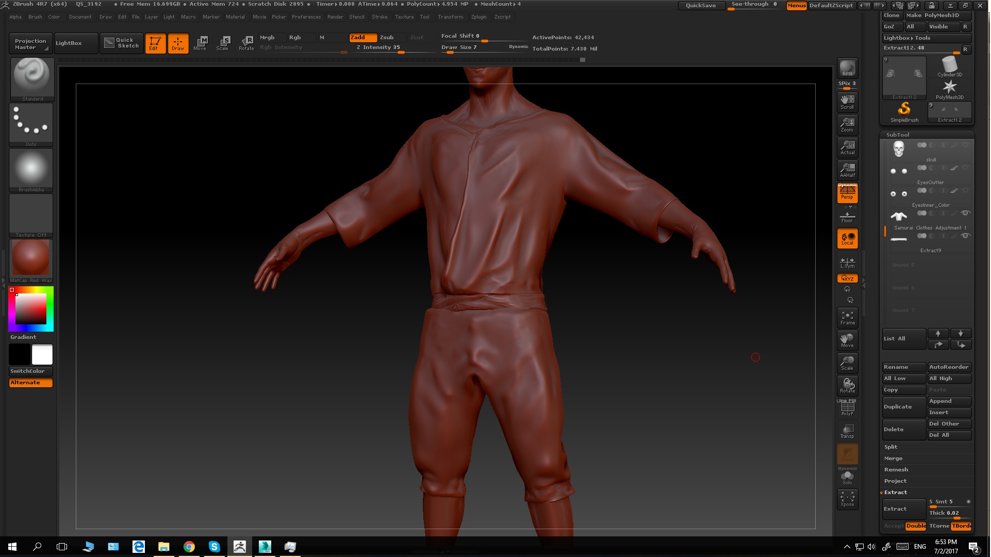Click the BPR render icon

point(848,68)
